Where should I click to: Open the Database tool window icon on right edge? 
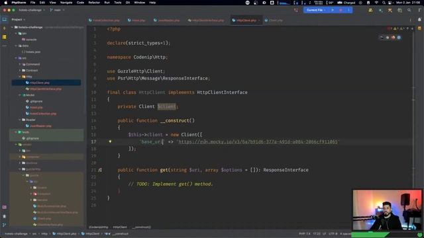(419, 28)
